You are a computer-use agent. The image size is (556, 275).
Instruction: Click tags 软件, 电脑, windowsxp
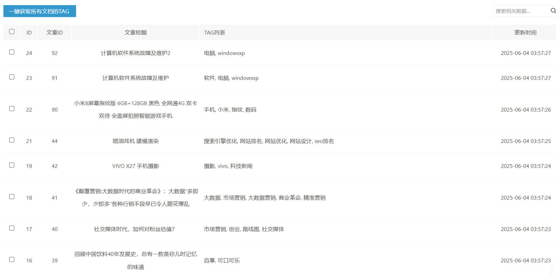231,78
